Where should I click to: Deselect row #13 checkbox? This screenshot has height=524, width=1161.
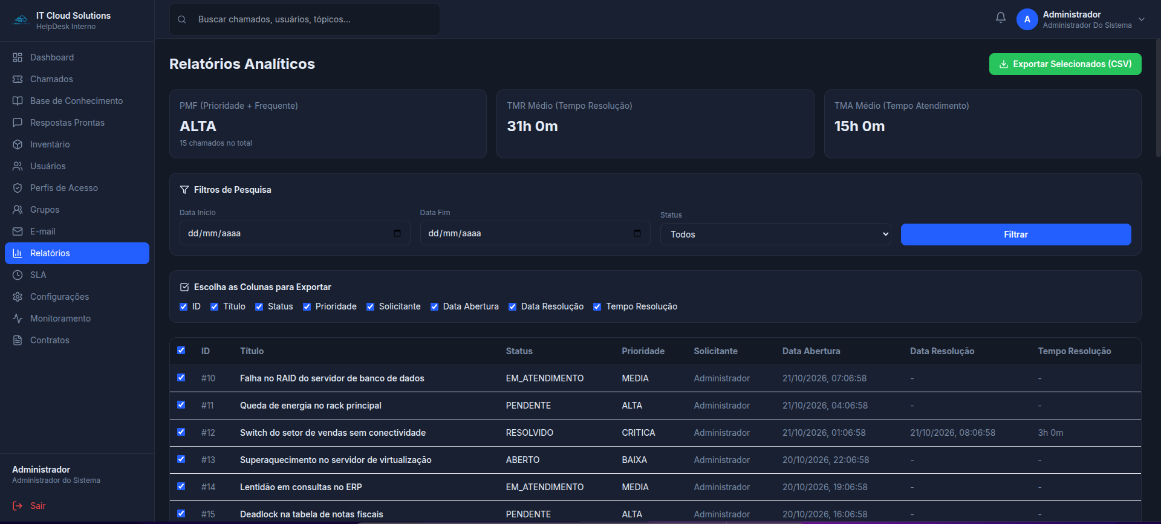[x=181, y=459]
